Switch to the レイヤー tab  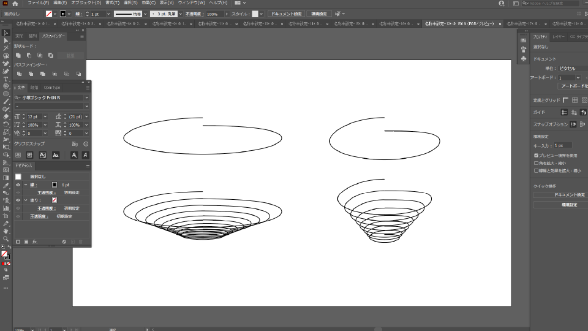[558, 37]
